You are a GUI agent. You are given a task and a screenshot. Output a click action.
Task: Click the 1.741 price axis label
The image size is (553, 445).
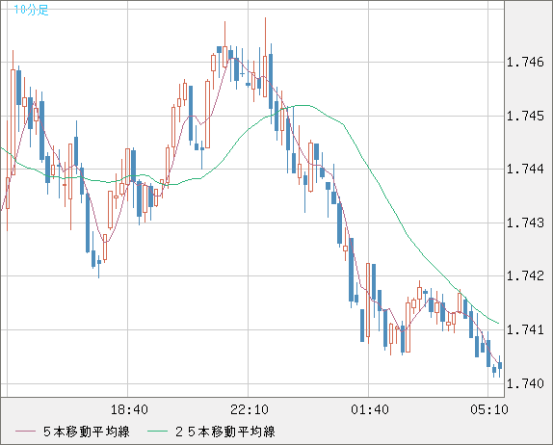click(525, 329)
